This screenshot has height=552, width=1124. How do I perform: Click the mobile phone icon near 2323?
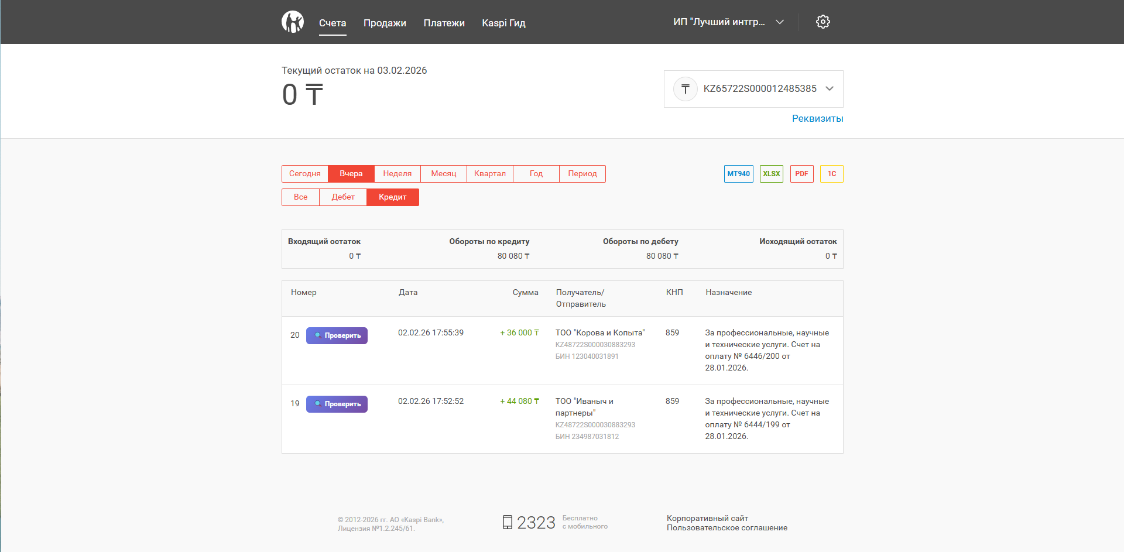(x=507, y=522)
